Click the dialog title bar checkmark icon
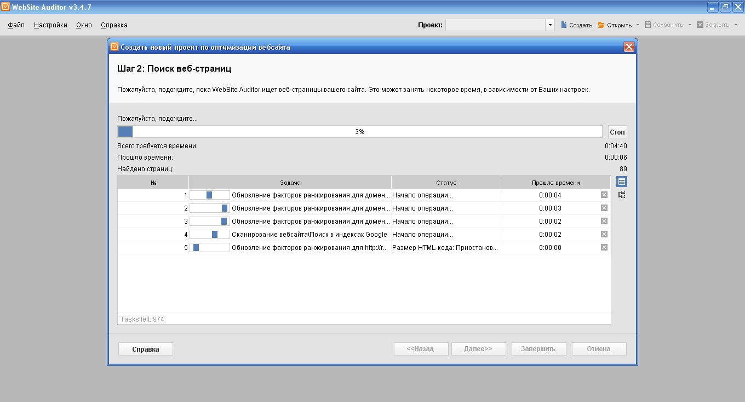The height and width of the screenshot is (402, 745). pyautogui.click(x=114, y=47)
